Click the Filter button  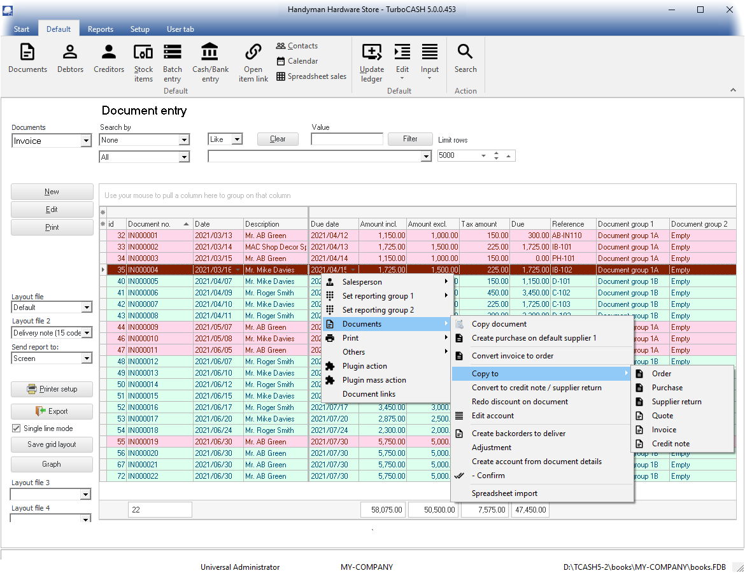pyautogui.click(x=411, y=139)
